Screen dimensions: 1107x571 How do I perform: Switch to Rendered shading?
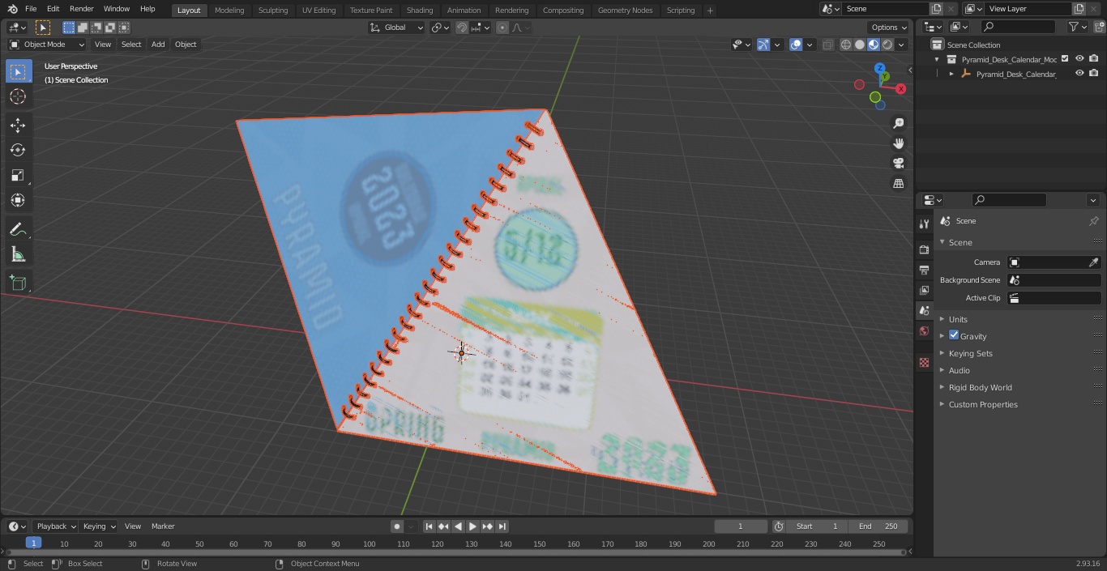coord(887,45)
